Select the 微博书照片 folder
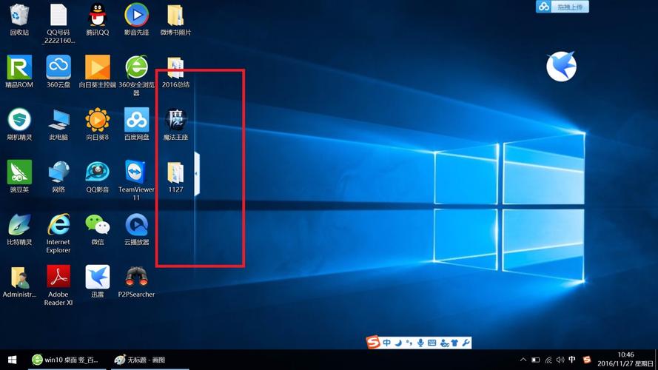The height and width of the screenshot is (370, 658). [175, 20]
